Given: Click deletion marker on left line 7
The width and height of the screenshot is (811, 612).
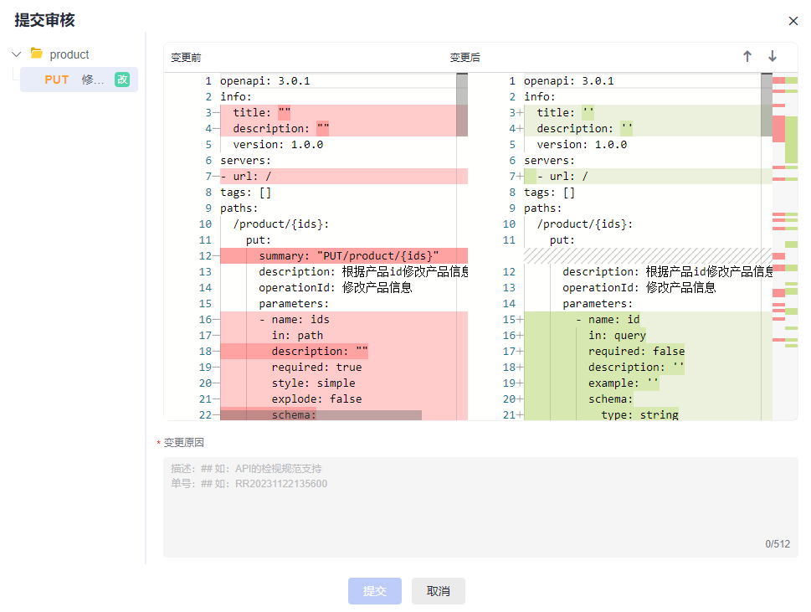Looking at the screenshot, I should tap(216, 177).
